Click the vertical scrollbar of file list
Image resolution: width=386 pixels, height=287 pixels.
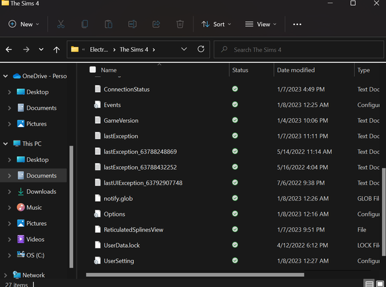[383, 212]
